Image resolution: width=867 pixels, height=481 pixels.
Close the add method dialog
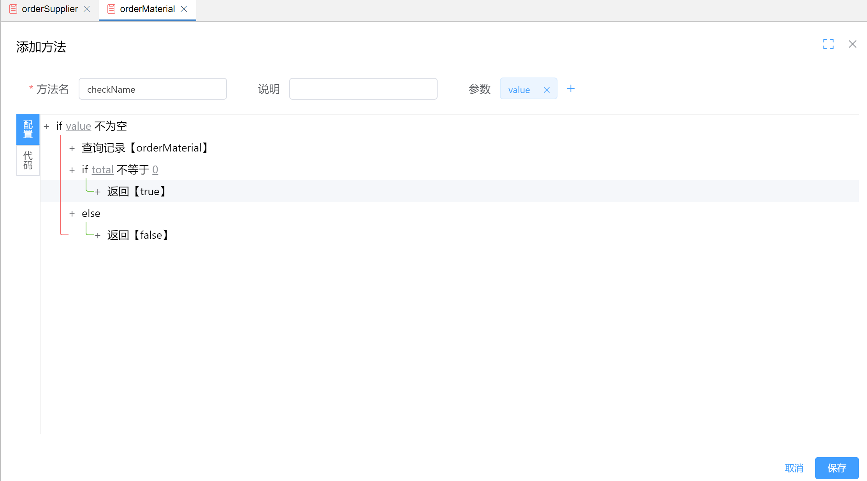[x=852, y=44]
